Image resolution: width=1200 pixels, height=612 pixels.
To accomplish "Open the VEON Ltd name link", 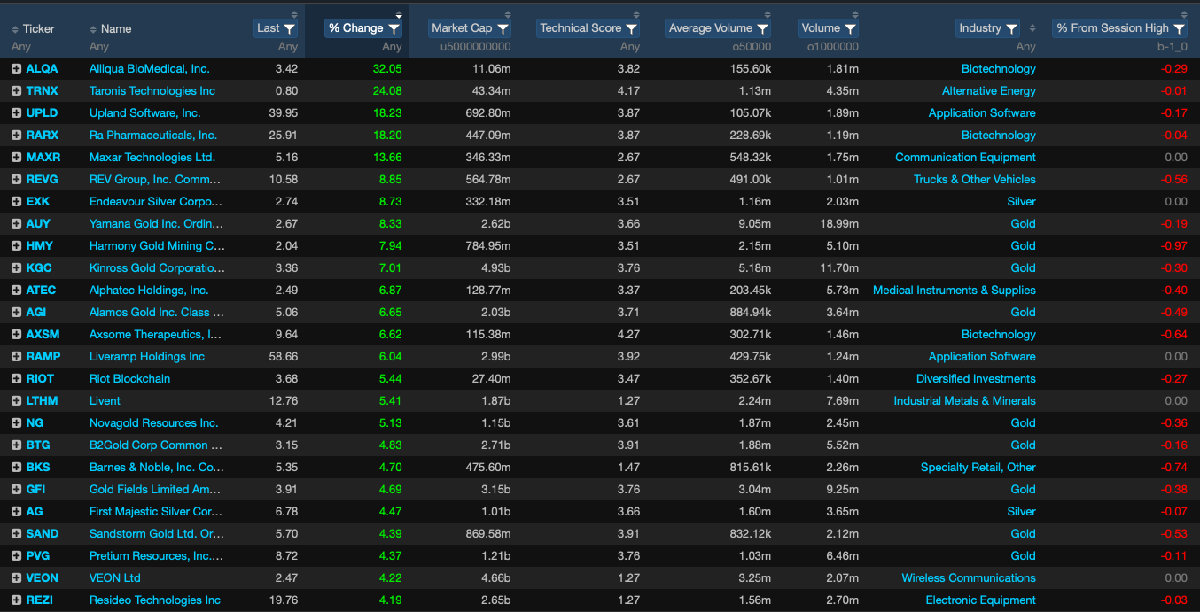I will pyautogui.click(x=115, y=578).
